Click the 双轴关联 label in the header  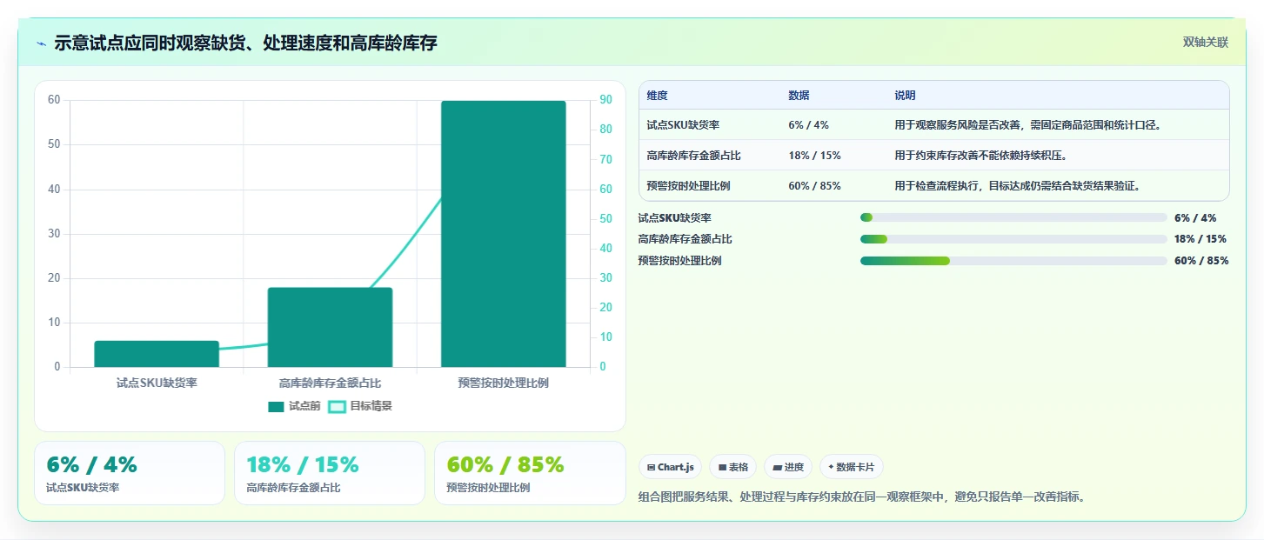pos(1205,42)
